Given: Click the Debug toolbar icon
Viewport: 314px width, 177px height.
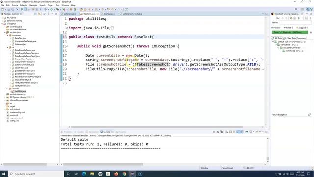Looking at the screenshot, I should 46,9.
